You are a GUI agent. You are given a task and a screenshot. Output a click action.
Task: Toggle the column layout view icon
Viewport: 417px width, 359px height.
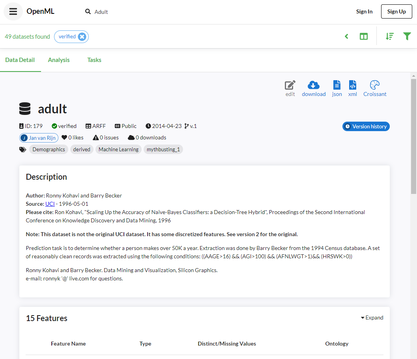click(x=363, y=36)
